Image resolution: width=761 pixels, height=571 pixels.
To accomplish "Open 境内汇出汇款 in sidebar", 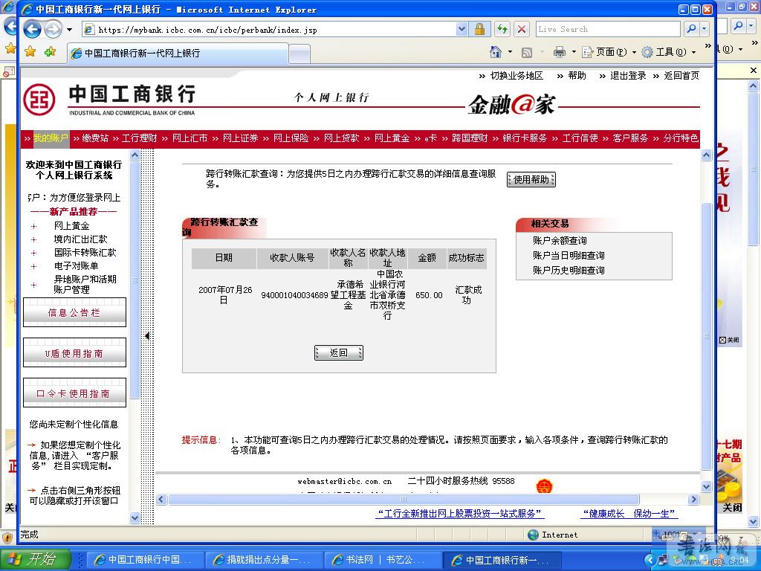I will click(x=80, y=239).
